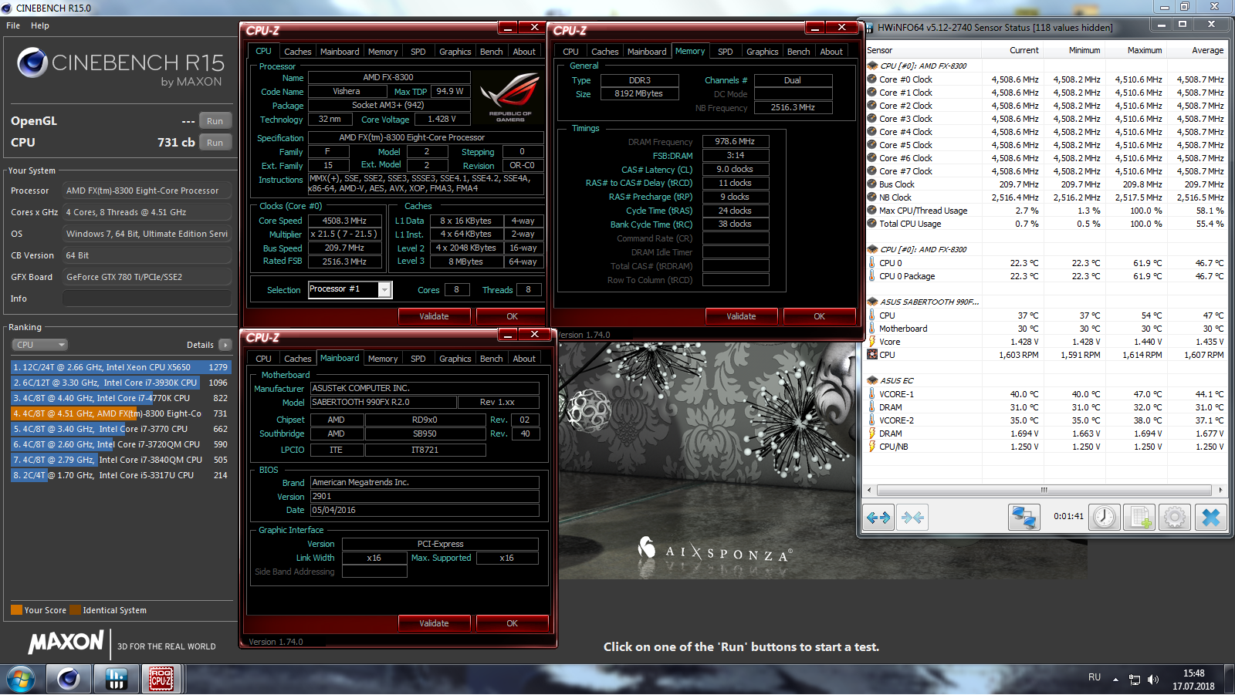
Task: Expand ranking Details arrow button
Action: 225,345
